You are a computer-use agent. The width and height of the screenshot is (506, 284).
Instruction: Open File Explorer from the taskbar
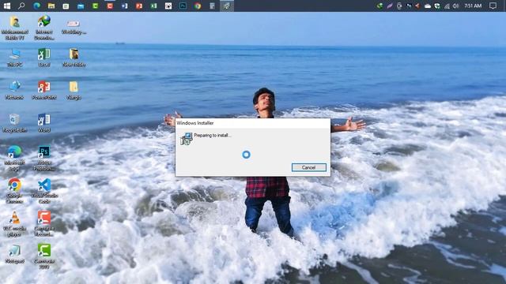[x=51, y=6]
